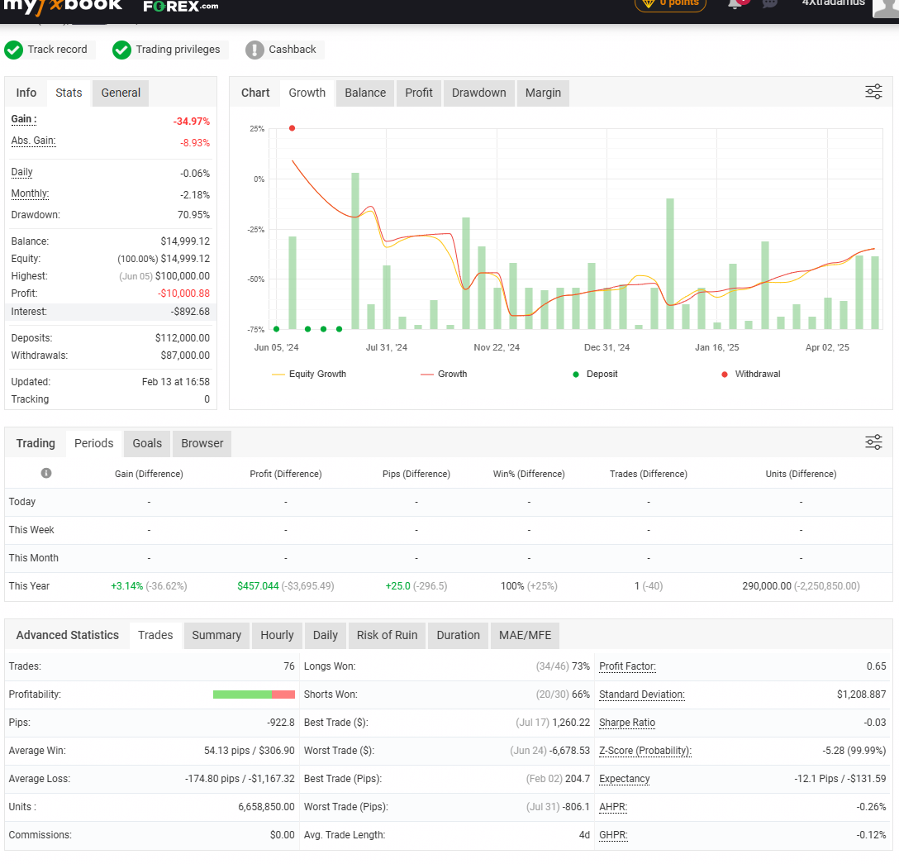Click the AHPR label
899x864 pixels.
point(613,807)
